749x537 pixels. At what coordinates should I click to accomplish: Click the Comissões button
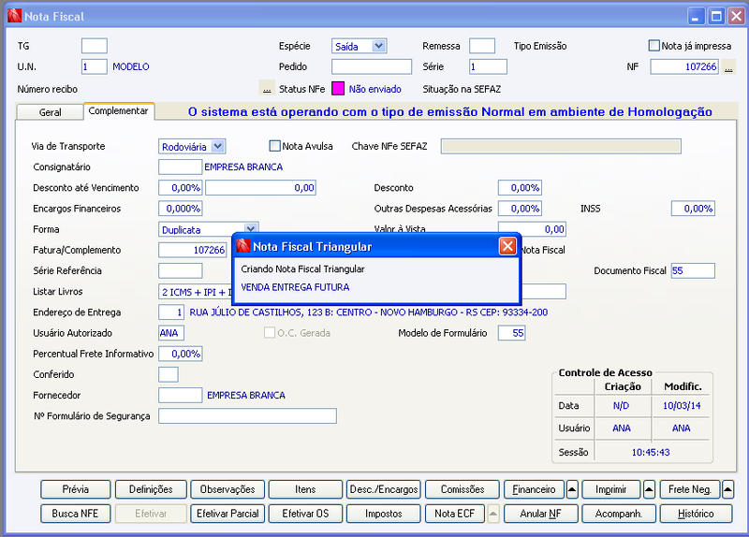pos(463,489)
